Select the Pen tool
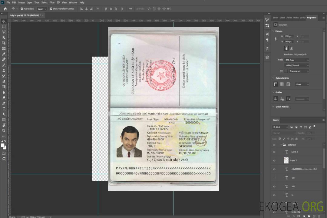 [4, 103]
